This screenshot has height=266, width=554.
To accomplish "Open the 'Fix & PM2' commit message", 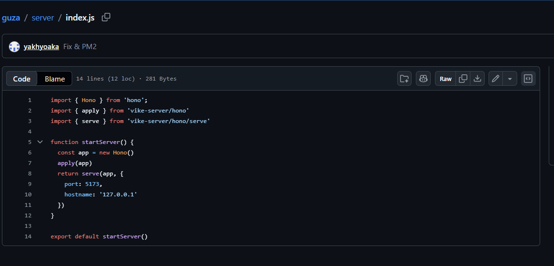I will click(80, 47).
